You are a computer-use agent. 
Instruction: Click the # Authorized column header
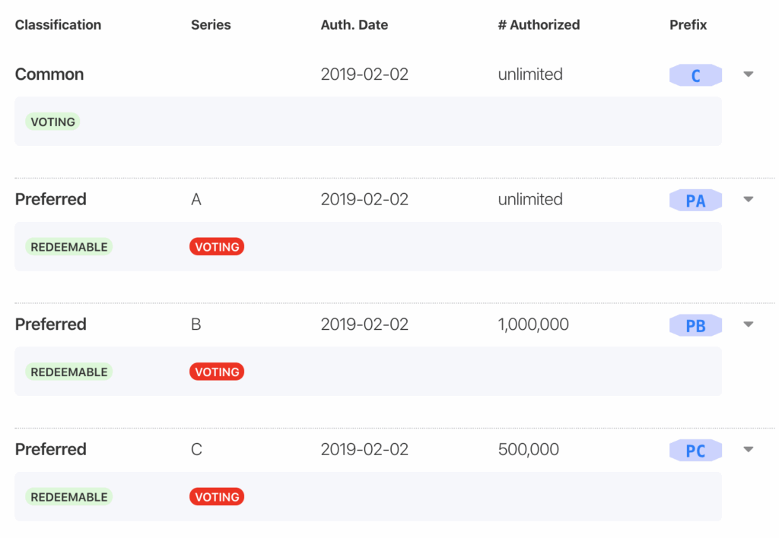pos(539,25)
